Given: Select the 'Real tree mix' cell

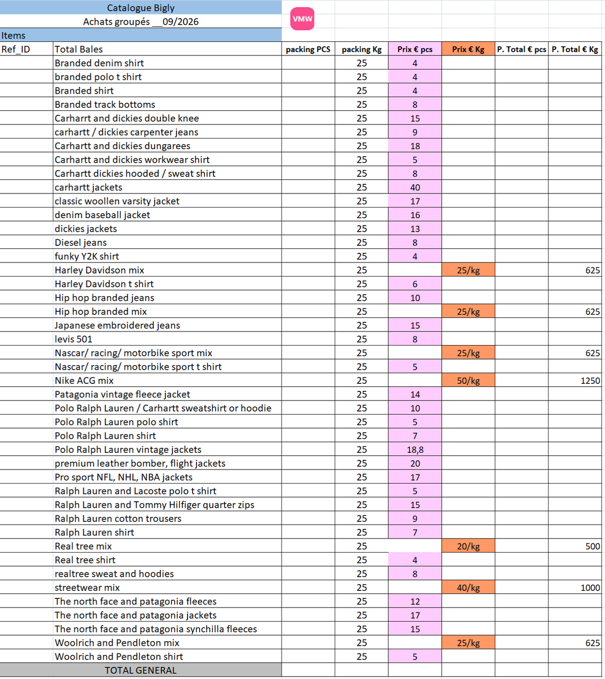Looking at the screenshot, I should click(x=167, y=546).
